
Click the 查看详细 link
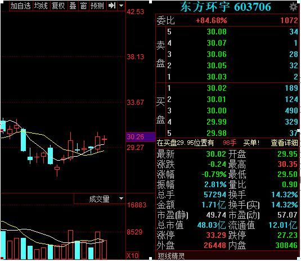coord(284,143)
